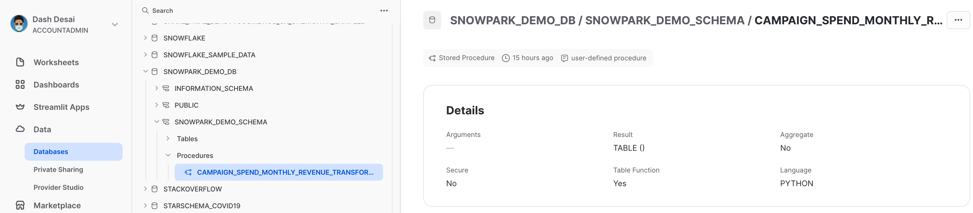Select the Streamlit Apps crown icon
Viewport: 973px width, 213px height.
point(21,107)
